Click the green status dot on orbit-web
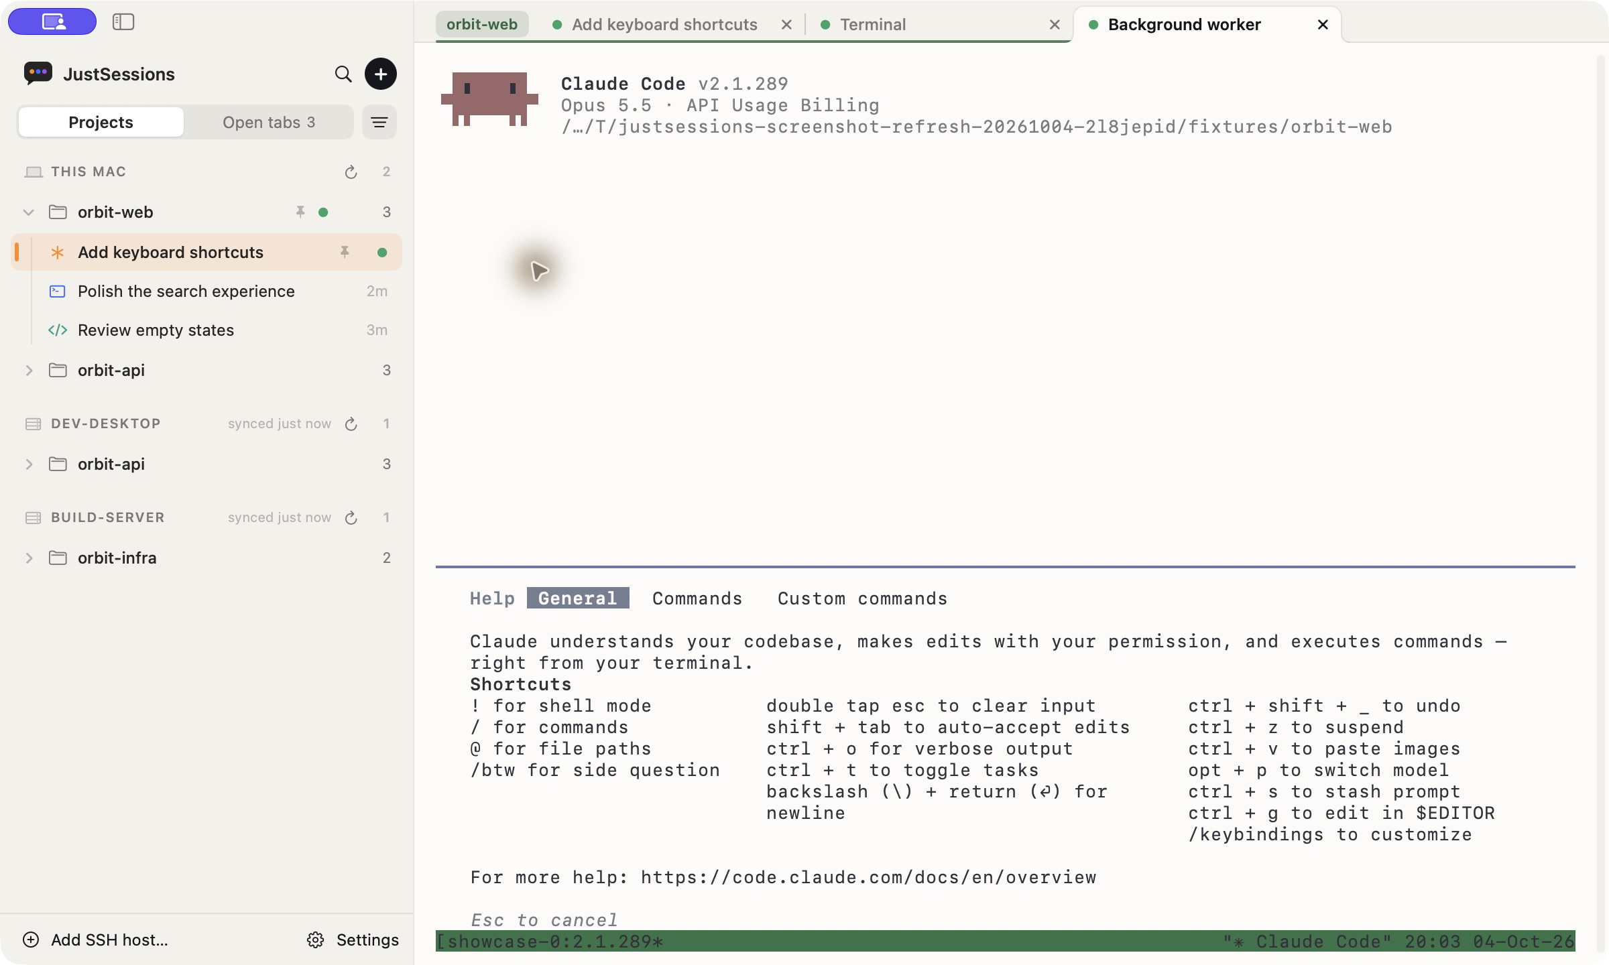1609x965 pixels. tap(323, 212)
